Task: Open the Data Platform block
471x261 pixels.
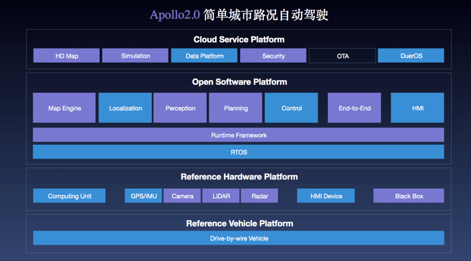Action: click(204, 55)
